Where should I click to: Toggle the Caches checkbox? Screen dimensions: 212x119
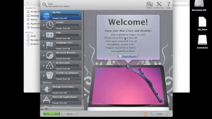coord(43,25)
